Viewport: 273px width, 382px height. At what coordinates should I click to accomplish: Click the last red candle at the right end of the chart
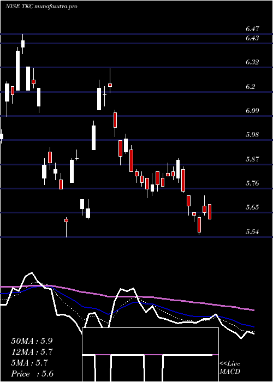pyautogui.click(x=210, y=212)
